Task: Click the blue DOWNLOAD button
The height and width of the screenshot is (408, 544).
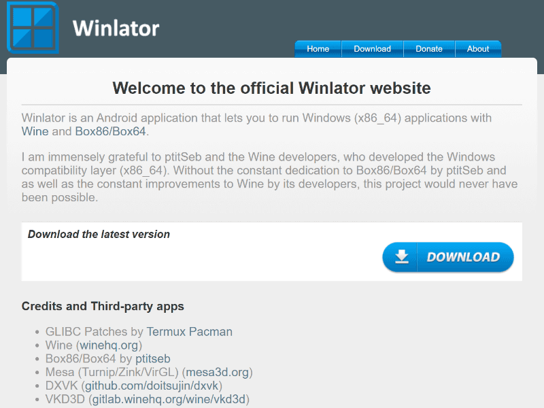Action: (x=448, y=257)
